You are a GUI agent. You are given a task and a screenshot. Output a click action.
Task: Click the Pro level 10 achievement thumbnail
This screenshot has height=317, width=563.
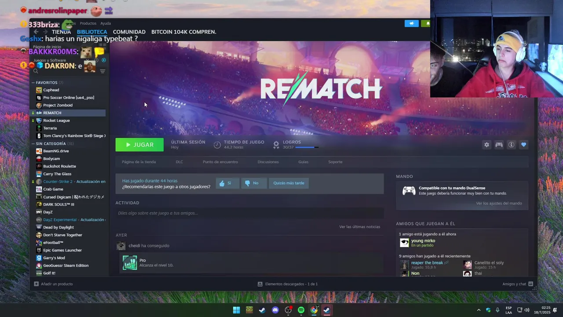[130, 263]
